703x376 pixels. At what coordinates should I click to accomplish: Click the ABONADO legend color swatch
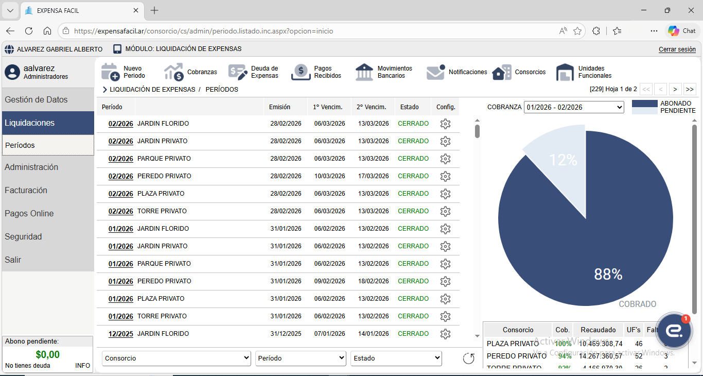point(644,104)
